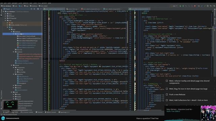Image resolution: width=216 pixels, height=121 pixels.
Task: Select group-child.directive.ts in Project tree
Action: pos(25,79)
